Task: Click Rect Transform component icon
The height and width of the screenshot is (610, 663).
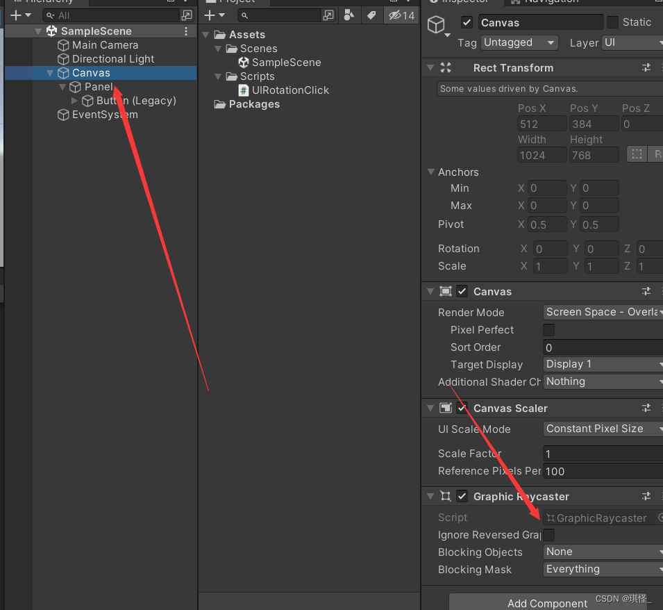Action: [x=446, y=67]
